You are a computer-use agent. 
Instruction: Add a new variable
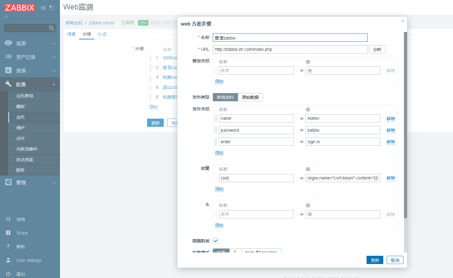tap(219, 189)
